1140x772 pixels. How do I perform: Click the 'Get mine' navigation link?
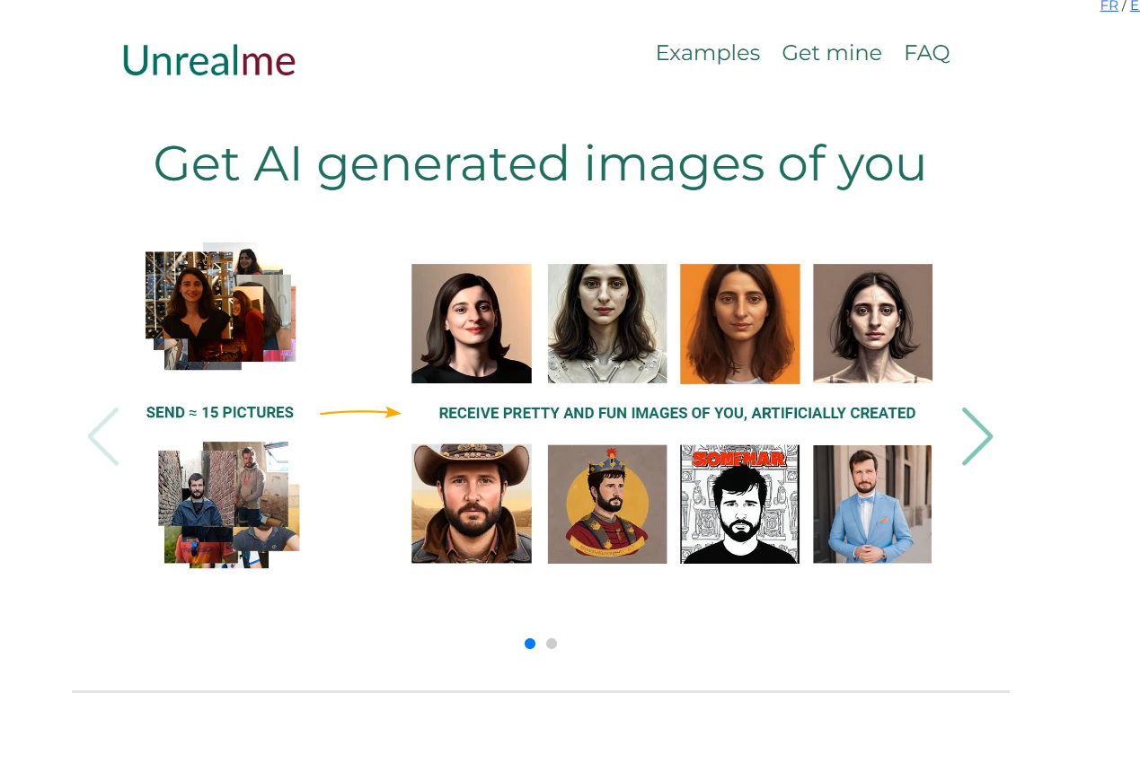[x=831, y=53]
